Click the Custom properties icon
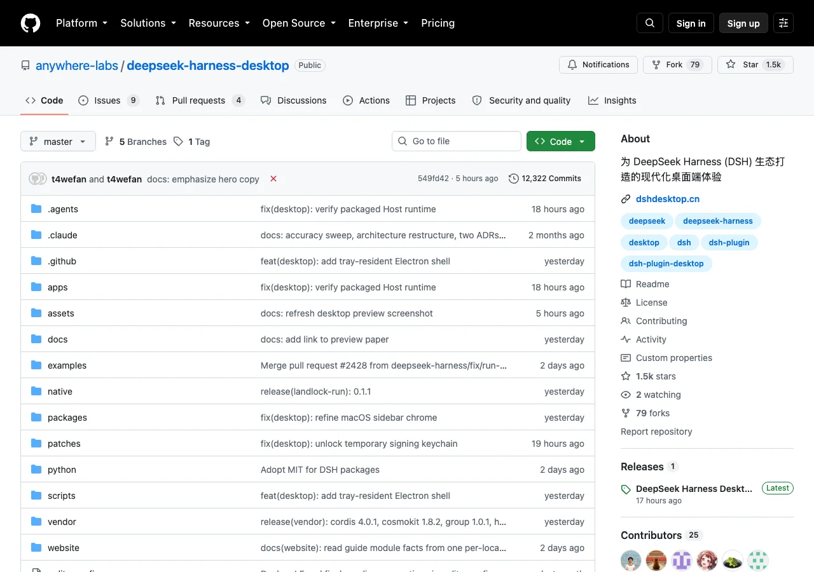Viewport: 814px width, 572px height. 626,358
